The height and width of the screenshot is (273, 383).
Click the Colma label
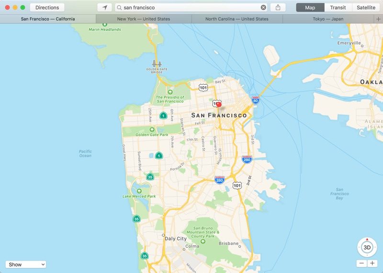pos(192,246)
